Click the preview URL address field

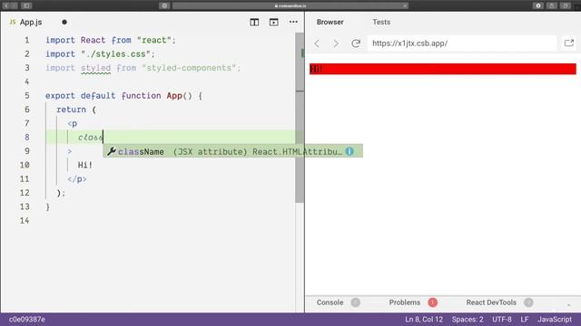(x=462, y=43)
